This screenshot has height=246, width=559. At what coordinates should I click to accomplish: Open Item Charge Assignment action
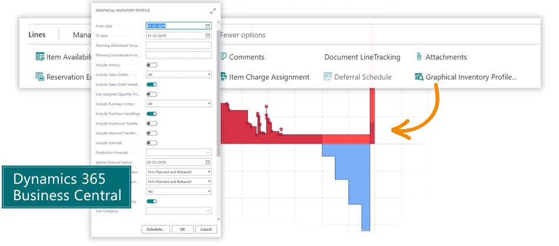point(269,77)
